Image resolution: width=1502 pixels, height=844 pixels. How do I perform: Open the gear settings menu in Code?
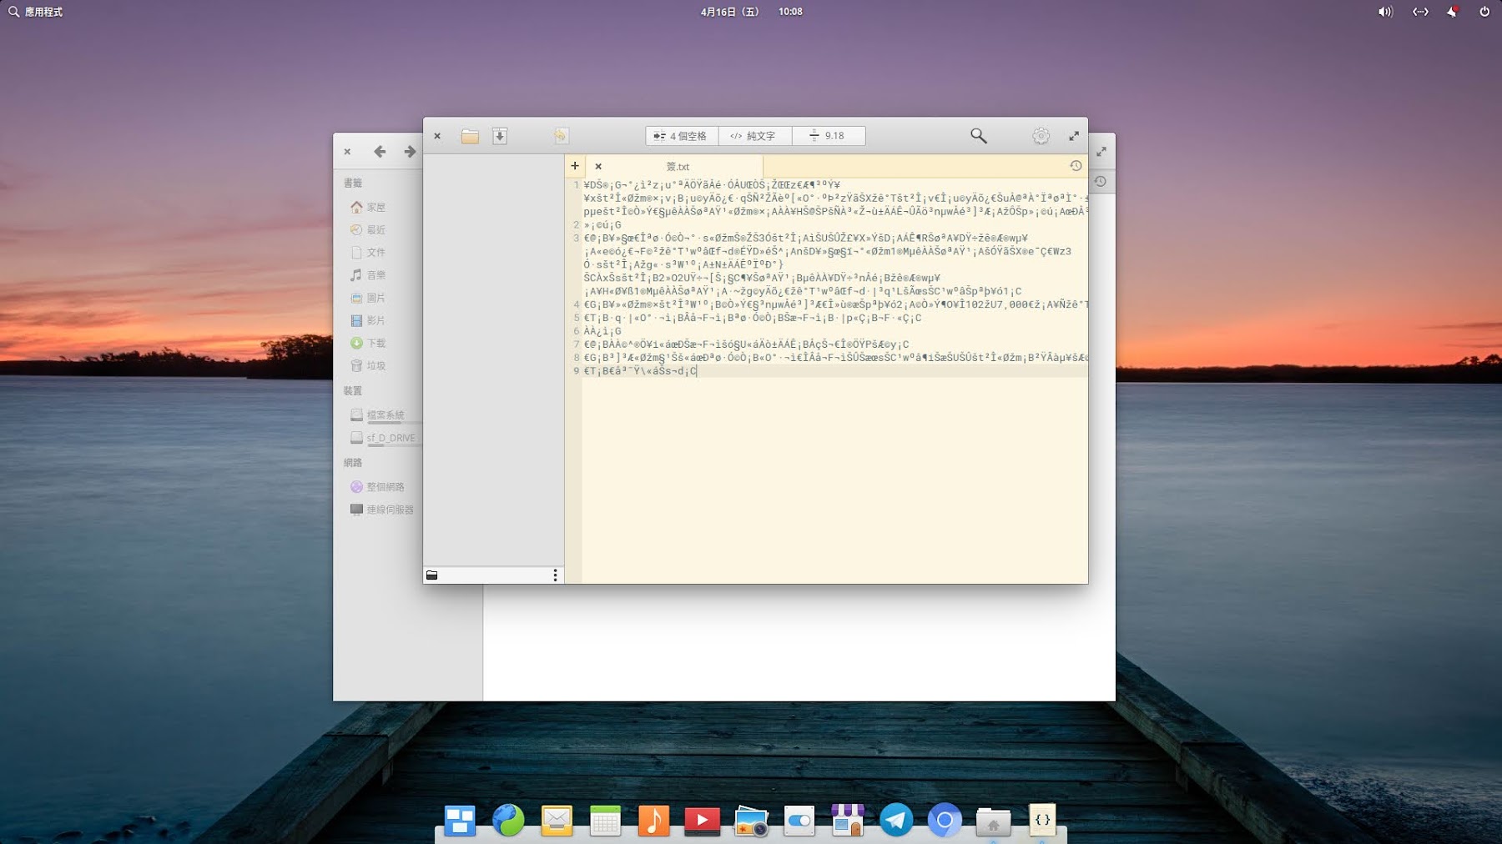[x=1041, y=136]
